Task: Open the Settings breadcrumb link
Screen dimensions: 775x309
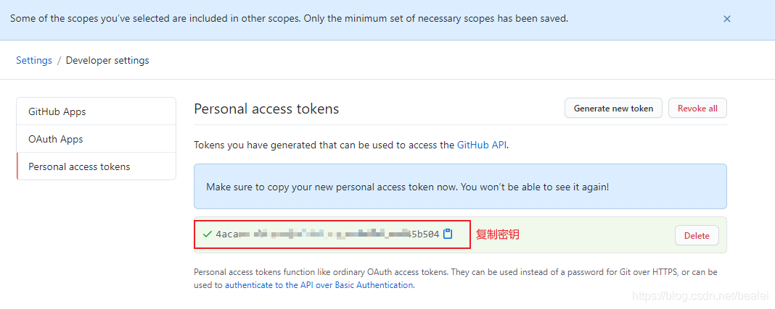Action: [x=34, y=61]
